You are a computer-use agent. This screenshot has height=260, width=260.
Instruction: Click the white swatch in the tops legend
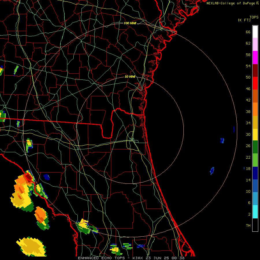[x=255, y=32]
